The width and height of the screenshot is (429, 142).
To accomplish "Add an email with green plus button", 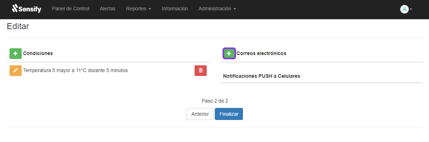I will pyautogui.click(x=229, y=54).
